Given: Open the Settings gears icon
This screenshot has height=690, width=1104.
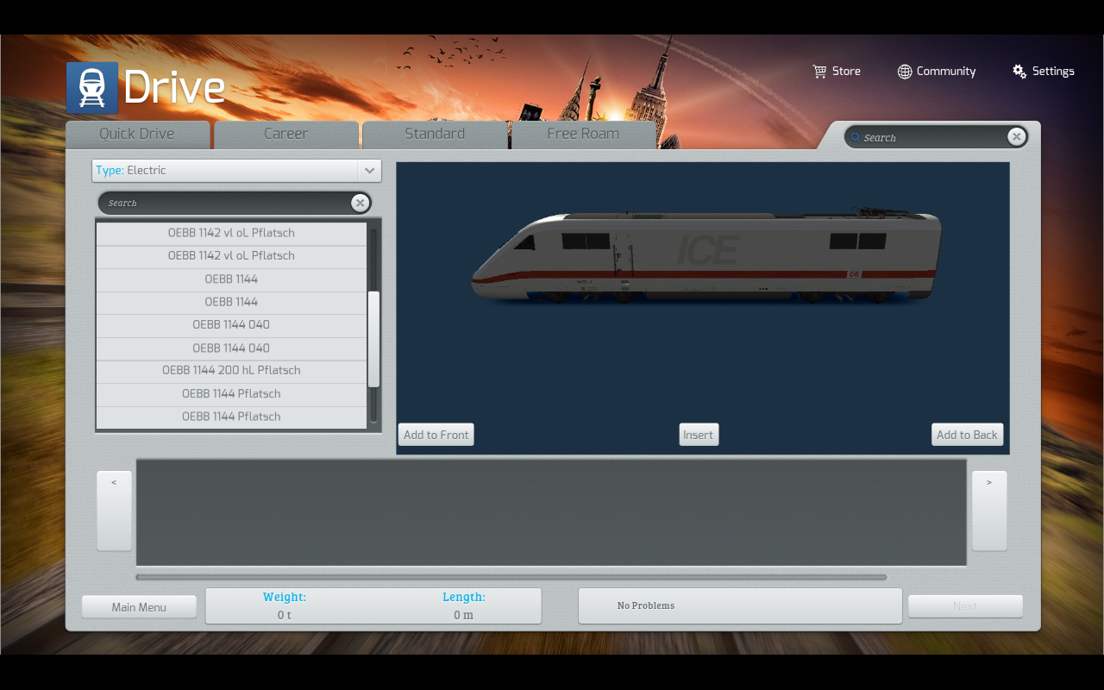Looking at the screenshot, I should (1019, 72).
